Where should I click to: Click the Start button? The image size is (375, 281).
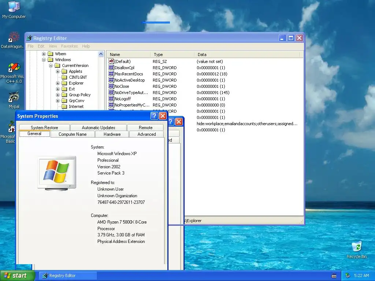(18, 276)
